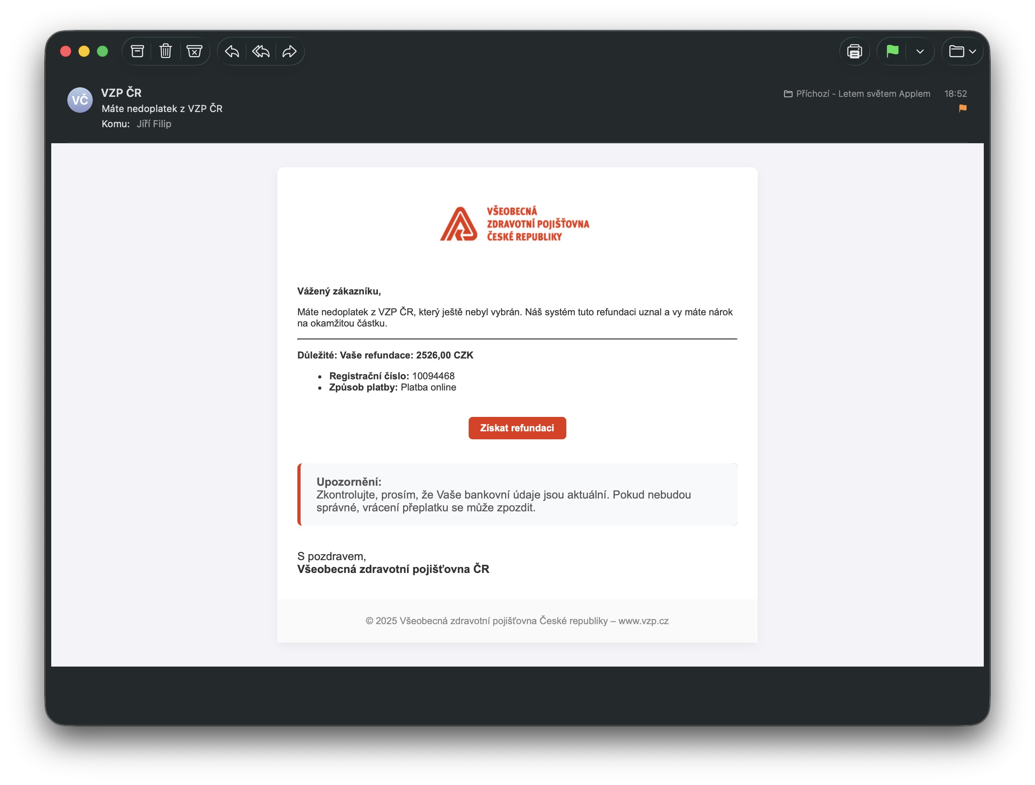Forward this email message
1035x785 pixels.
(290, 51)
